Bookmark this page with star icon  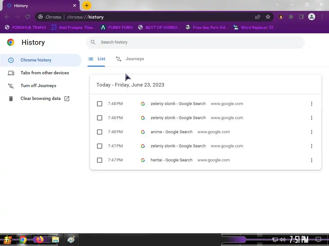pos(268,17)
